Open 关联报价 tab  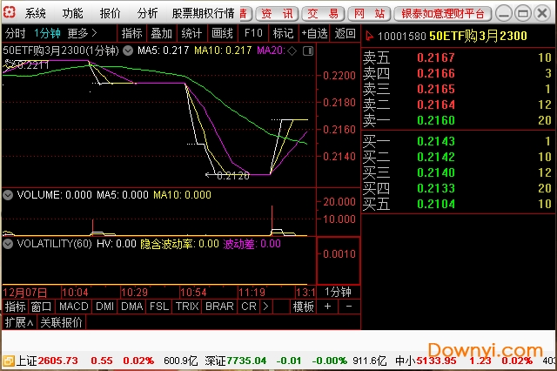click(x=62, y=323)
